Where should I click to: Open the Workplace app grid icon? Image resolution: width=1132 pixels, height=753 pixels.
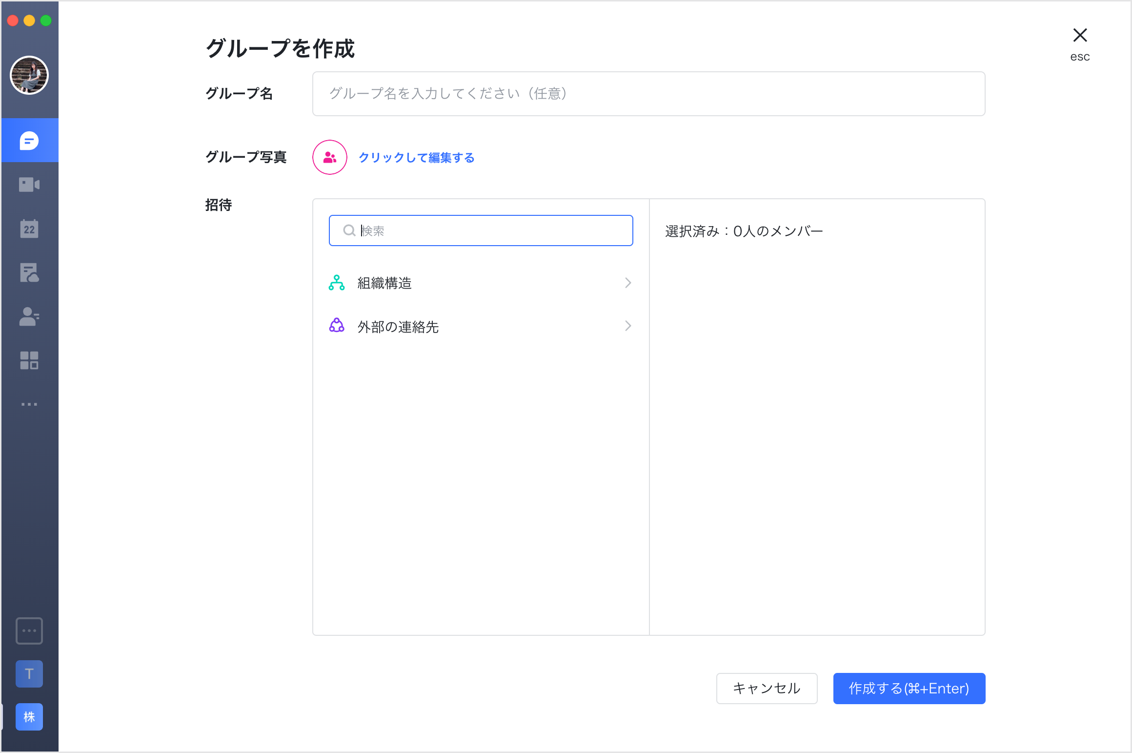29,360
